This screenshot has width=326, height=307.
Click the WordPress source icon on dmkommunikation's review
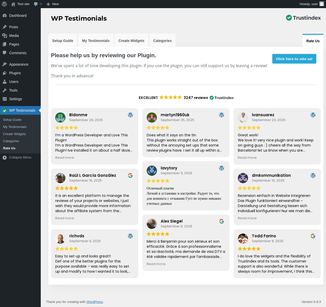pos(313,176)
